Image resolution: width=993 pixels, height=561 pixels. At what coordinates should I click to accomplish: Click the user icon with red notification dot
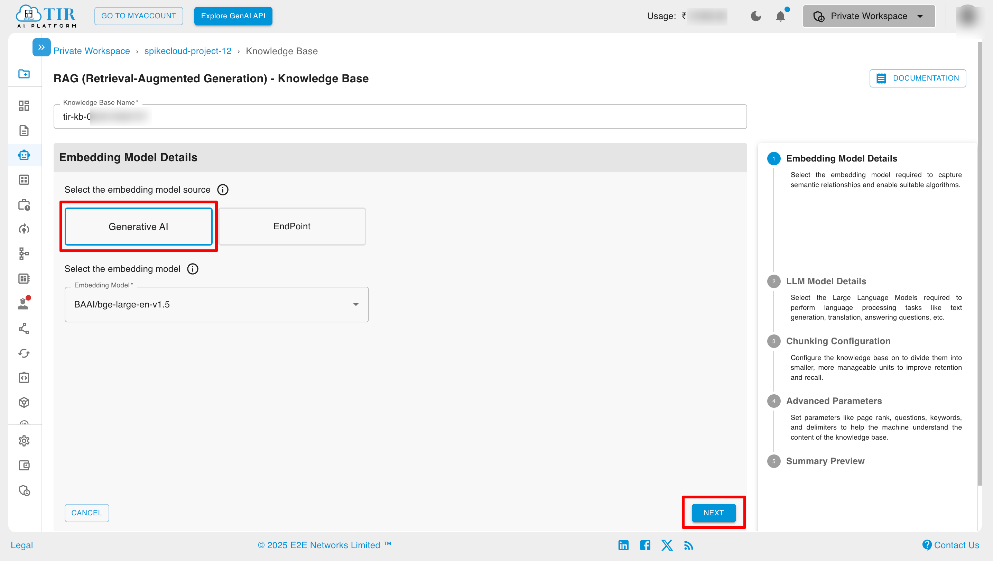[23, 304]
